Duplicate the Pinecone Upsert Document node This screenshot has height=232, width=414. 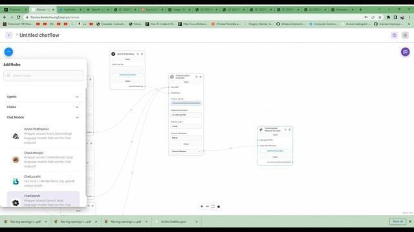196,77
